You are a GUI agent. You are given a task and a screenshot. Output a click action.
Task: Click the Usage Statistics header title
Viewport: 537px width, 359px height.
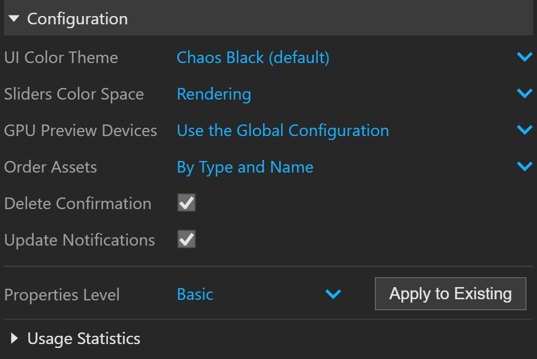point(84,339)
